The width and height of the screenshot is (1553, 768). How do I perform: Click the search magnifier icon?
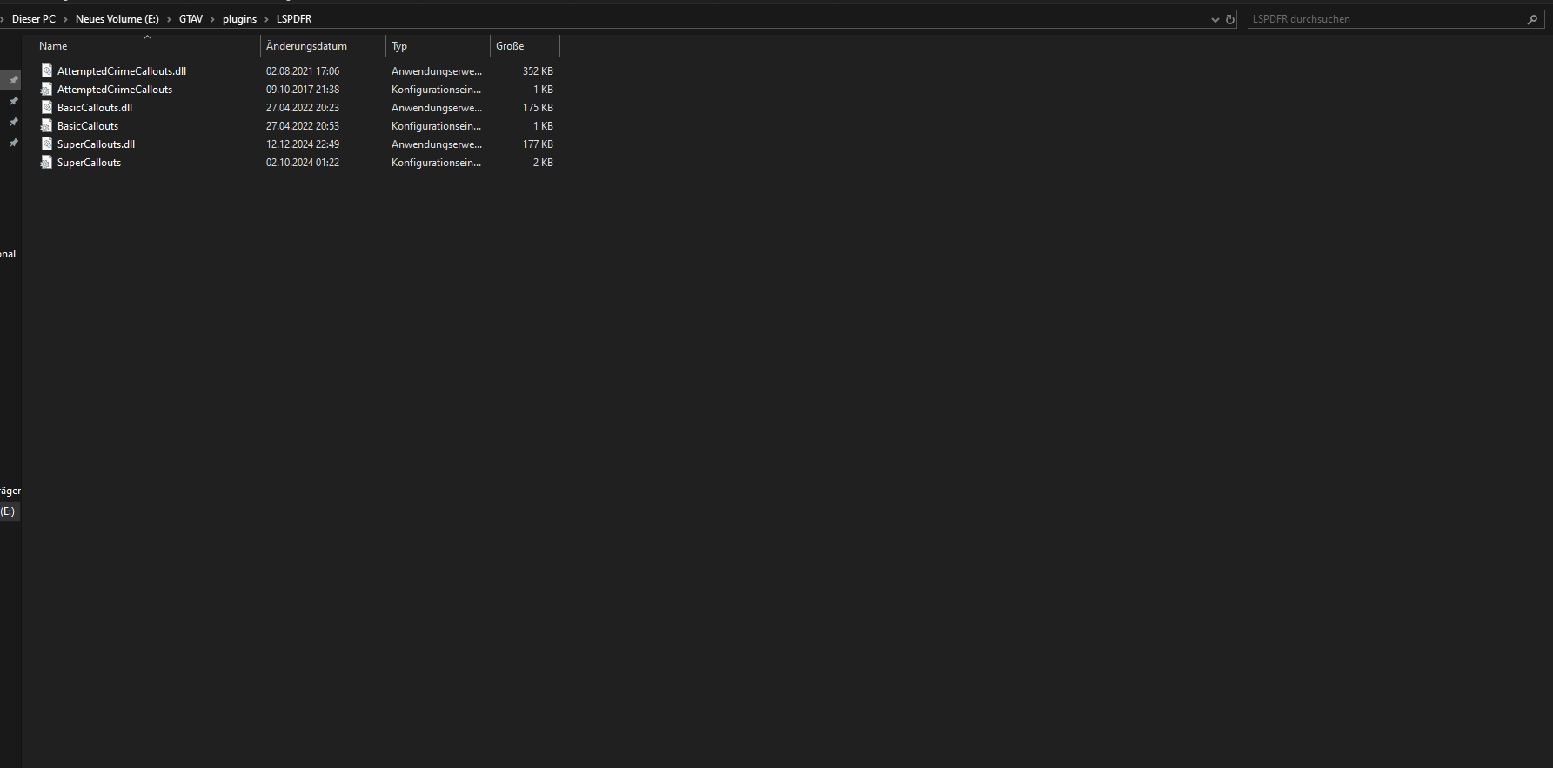(1532, 19)
